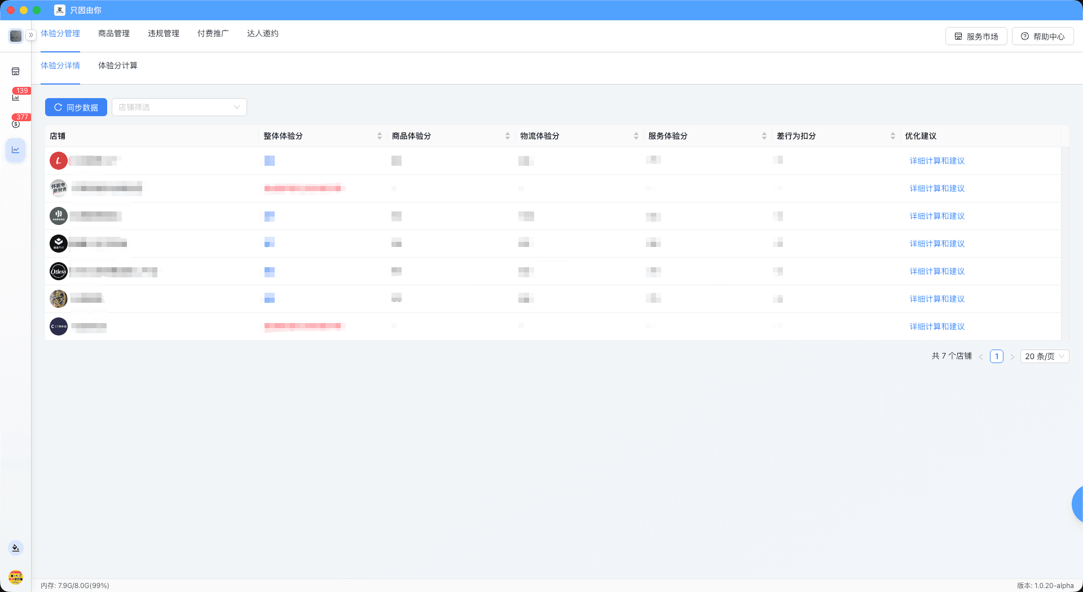
Task: Click the red error bar in last shop row
Action: pyautogui.click(x=303, y=326)
